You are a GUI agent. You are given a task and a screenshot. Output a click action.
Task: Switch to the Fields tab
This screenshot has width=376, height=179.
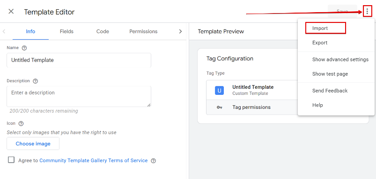point(66,31)
